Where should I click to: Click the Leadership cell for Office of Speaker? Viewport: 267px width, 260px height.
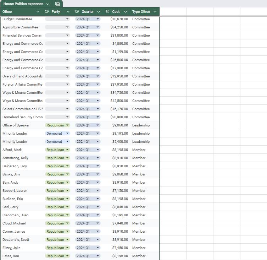141,125
